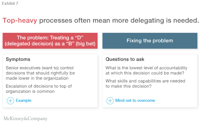Screen dimensions: 206x125
Task: Click the 'Exhibit 7' label
Action: pos(10,4)
